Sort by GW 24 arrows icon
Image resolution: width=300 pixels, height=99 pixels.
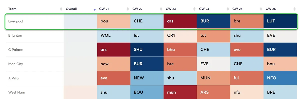(228, 9)
